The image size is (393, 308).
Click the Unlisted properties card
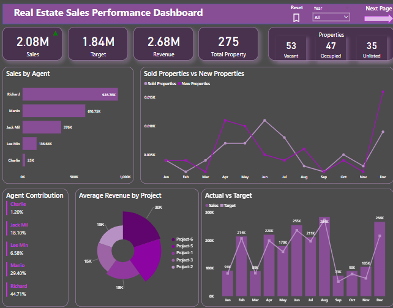point(372,48)
